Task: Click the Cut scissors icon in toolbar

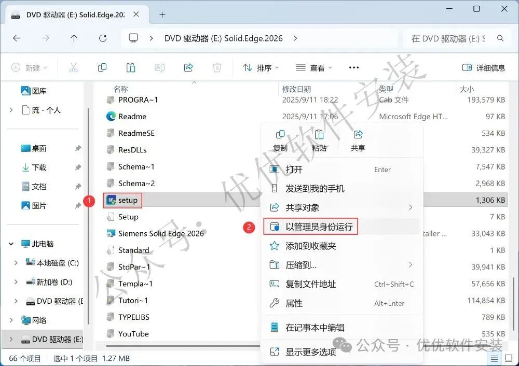Action: tap(74, 68)
